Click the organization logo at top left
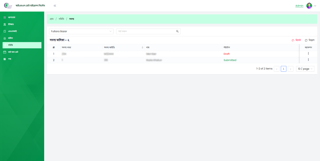Screen dimensions: 320x161 [x=8, y=6]
